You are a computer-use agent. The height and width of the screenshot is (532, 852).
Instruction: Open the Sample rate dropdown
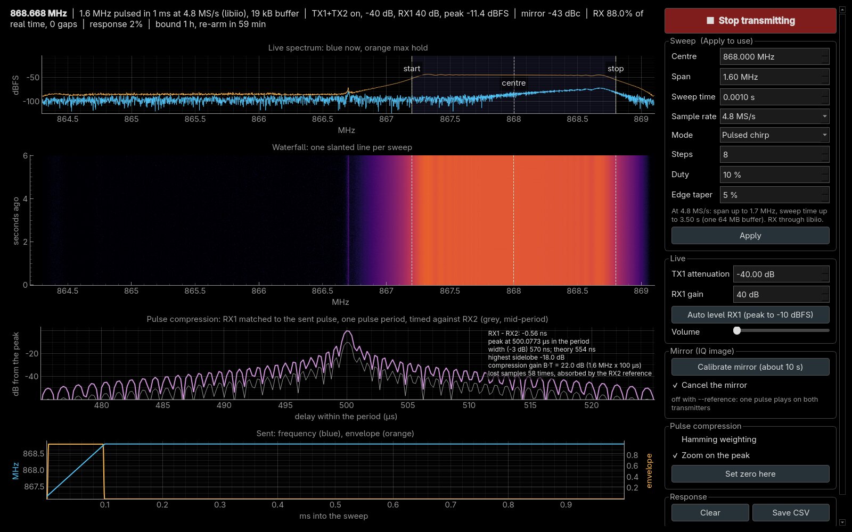(775, 117)
